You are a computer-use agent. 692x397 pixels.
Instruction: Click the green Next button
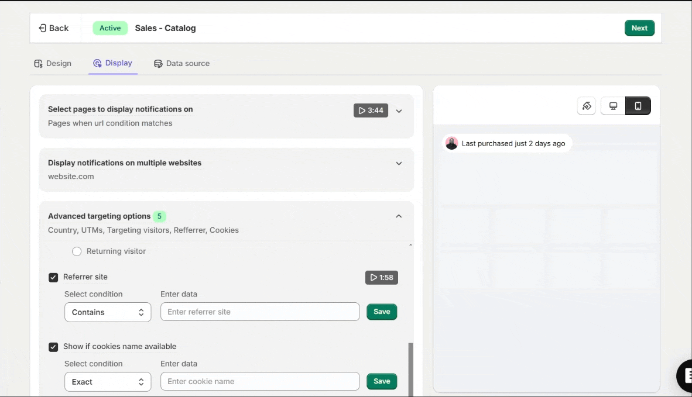(639, 28)
